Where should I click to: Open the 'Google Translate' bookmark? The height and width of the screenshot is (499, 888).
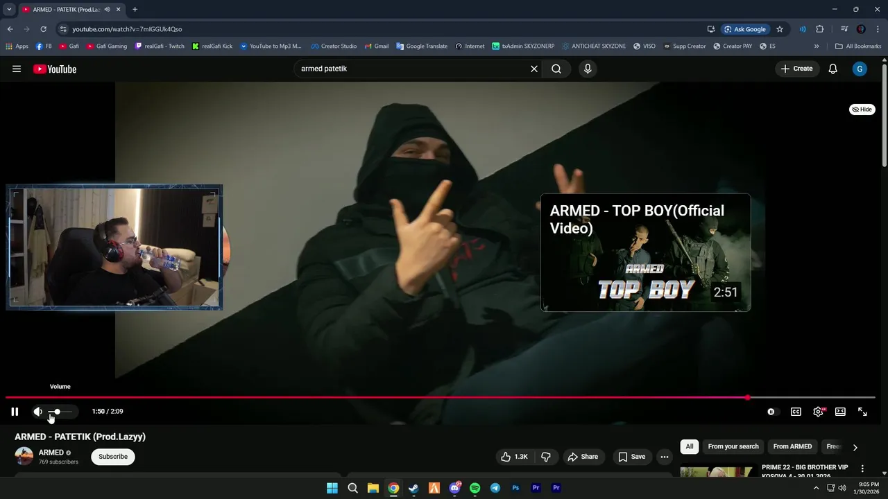pyautogui.click(x=422, y=46)
